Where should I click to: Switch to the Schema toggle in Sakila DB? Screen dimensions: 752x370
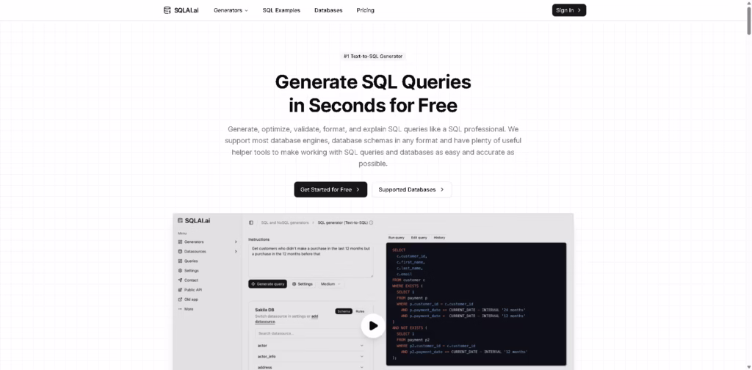pyautogui.click(x=344, y=311)
